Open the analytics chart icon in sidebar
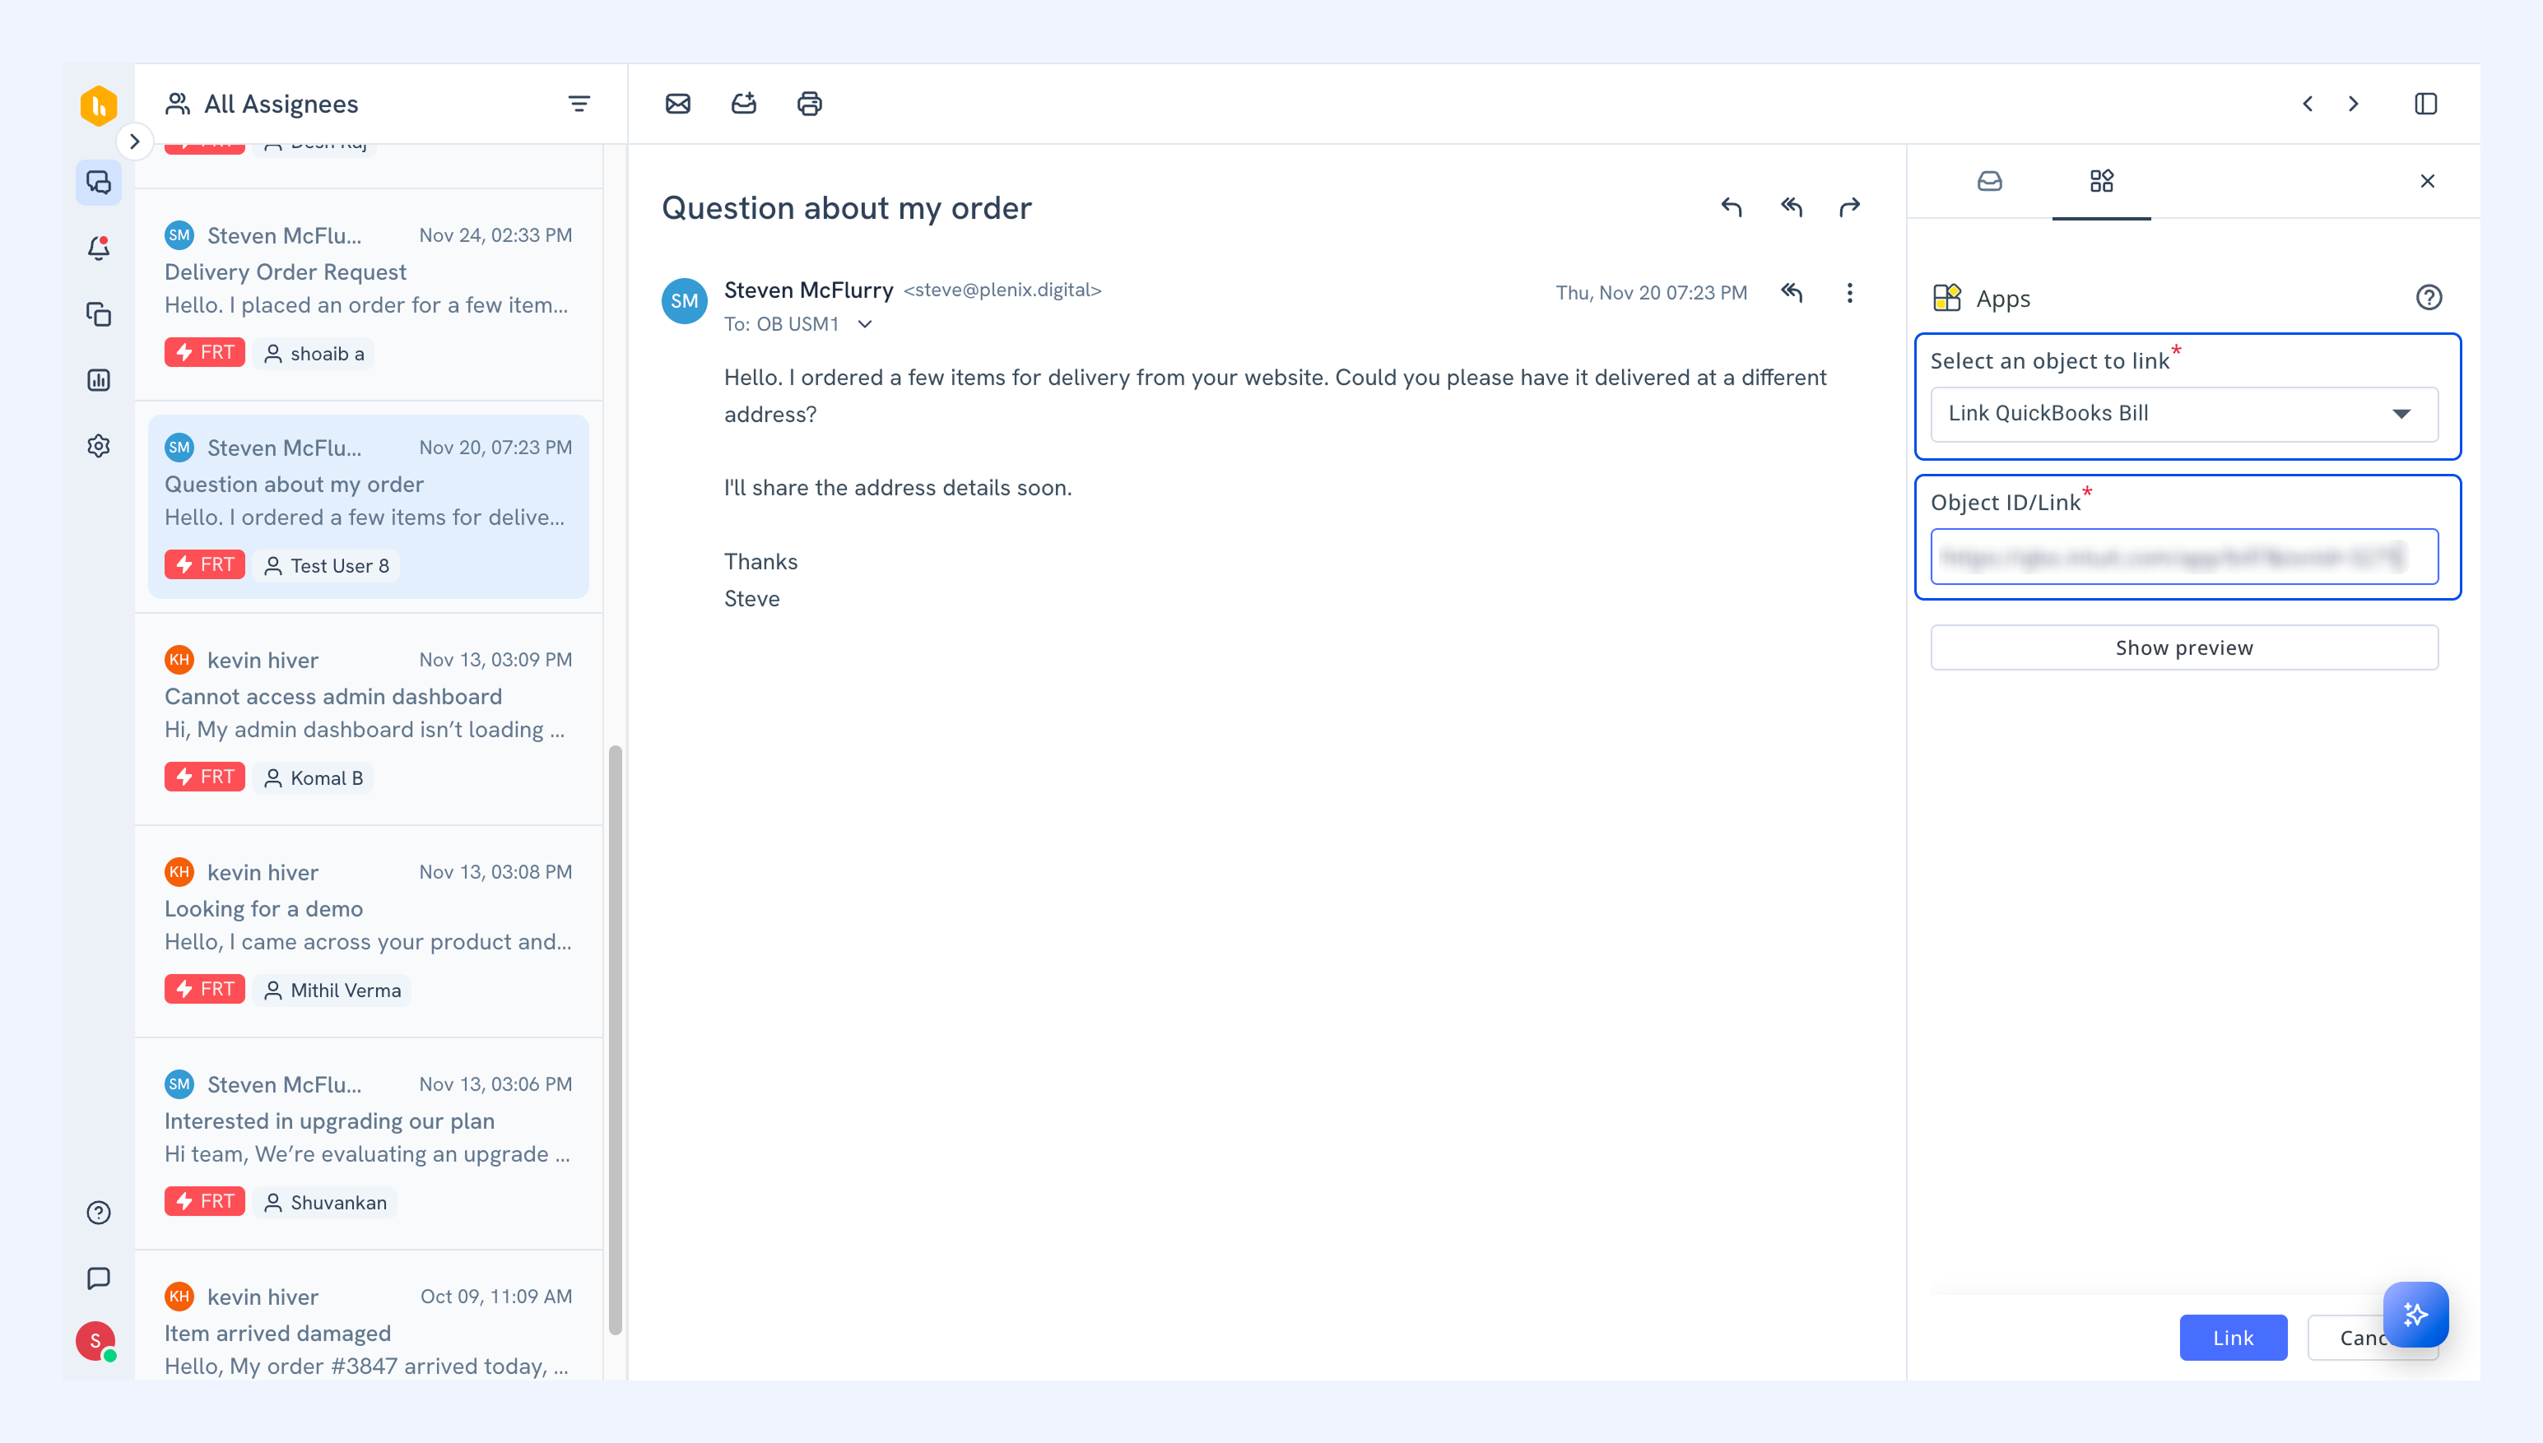The image size is (2543, 1443). (x=98, y=379)
